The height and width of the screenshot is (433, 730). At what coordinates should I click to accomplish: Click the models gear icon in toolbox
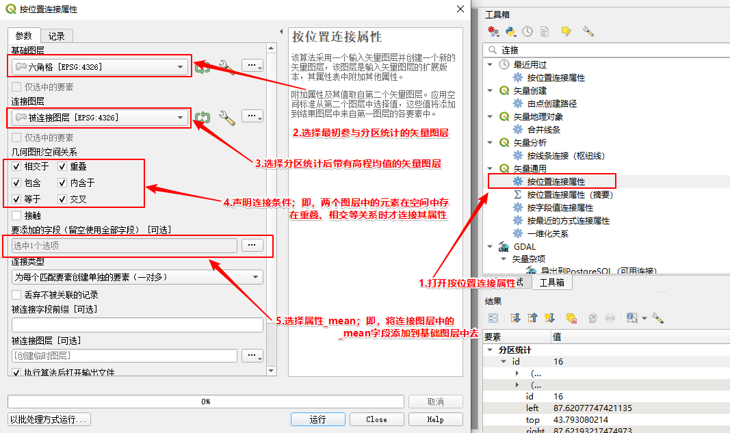coord(493,31)
